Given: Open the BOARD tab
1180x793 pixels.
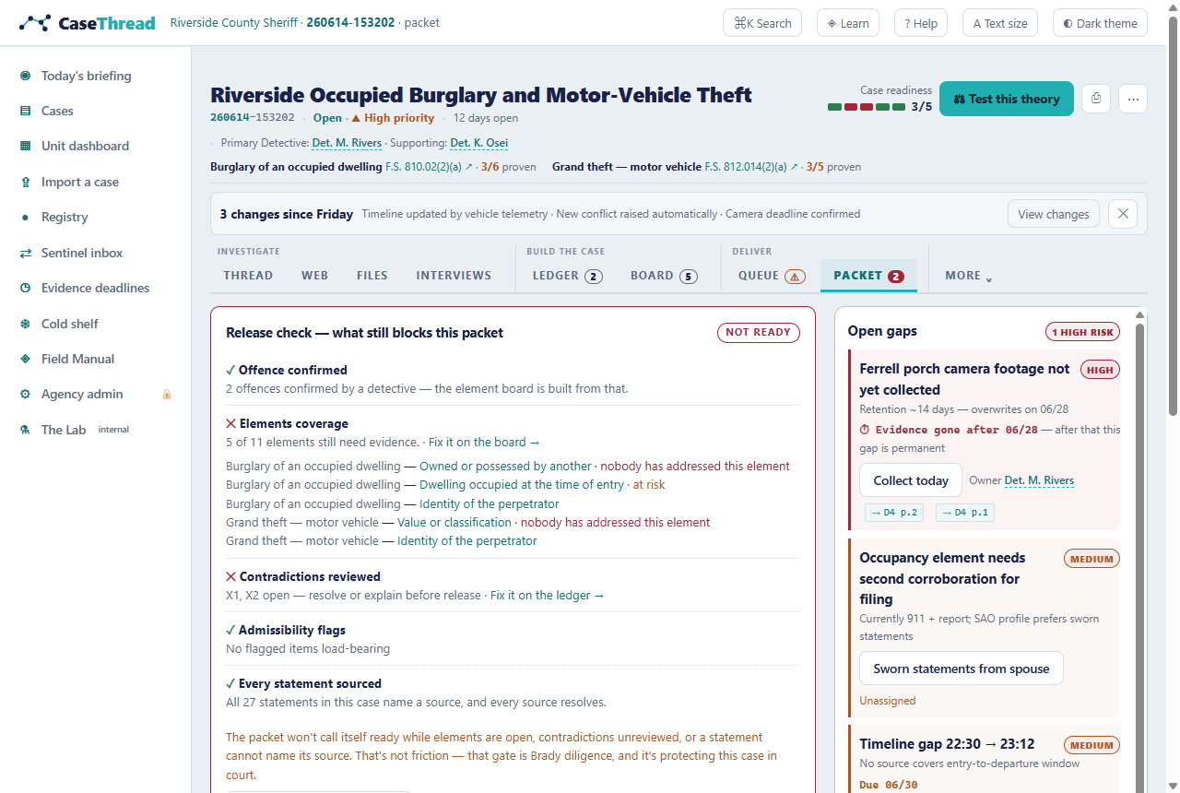Looking at the screenshot, I should [664, 276].
